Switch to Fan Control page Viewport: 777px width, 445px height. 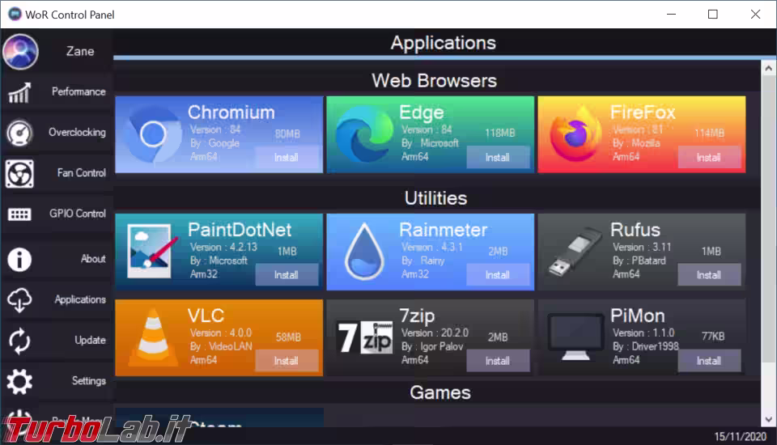coord(81,173)
